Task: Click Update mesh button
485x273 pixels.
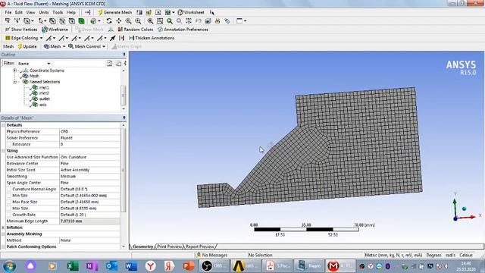Action: click(27, 46)
